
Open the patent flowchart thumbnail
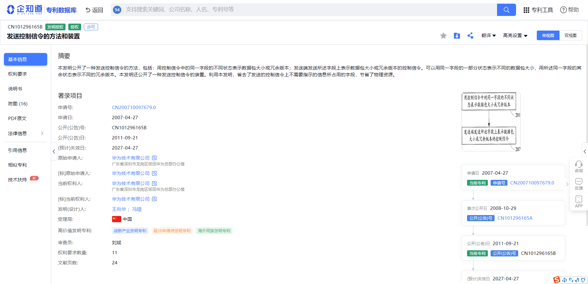[x=491, y=122]
